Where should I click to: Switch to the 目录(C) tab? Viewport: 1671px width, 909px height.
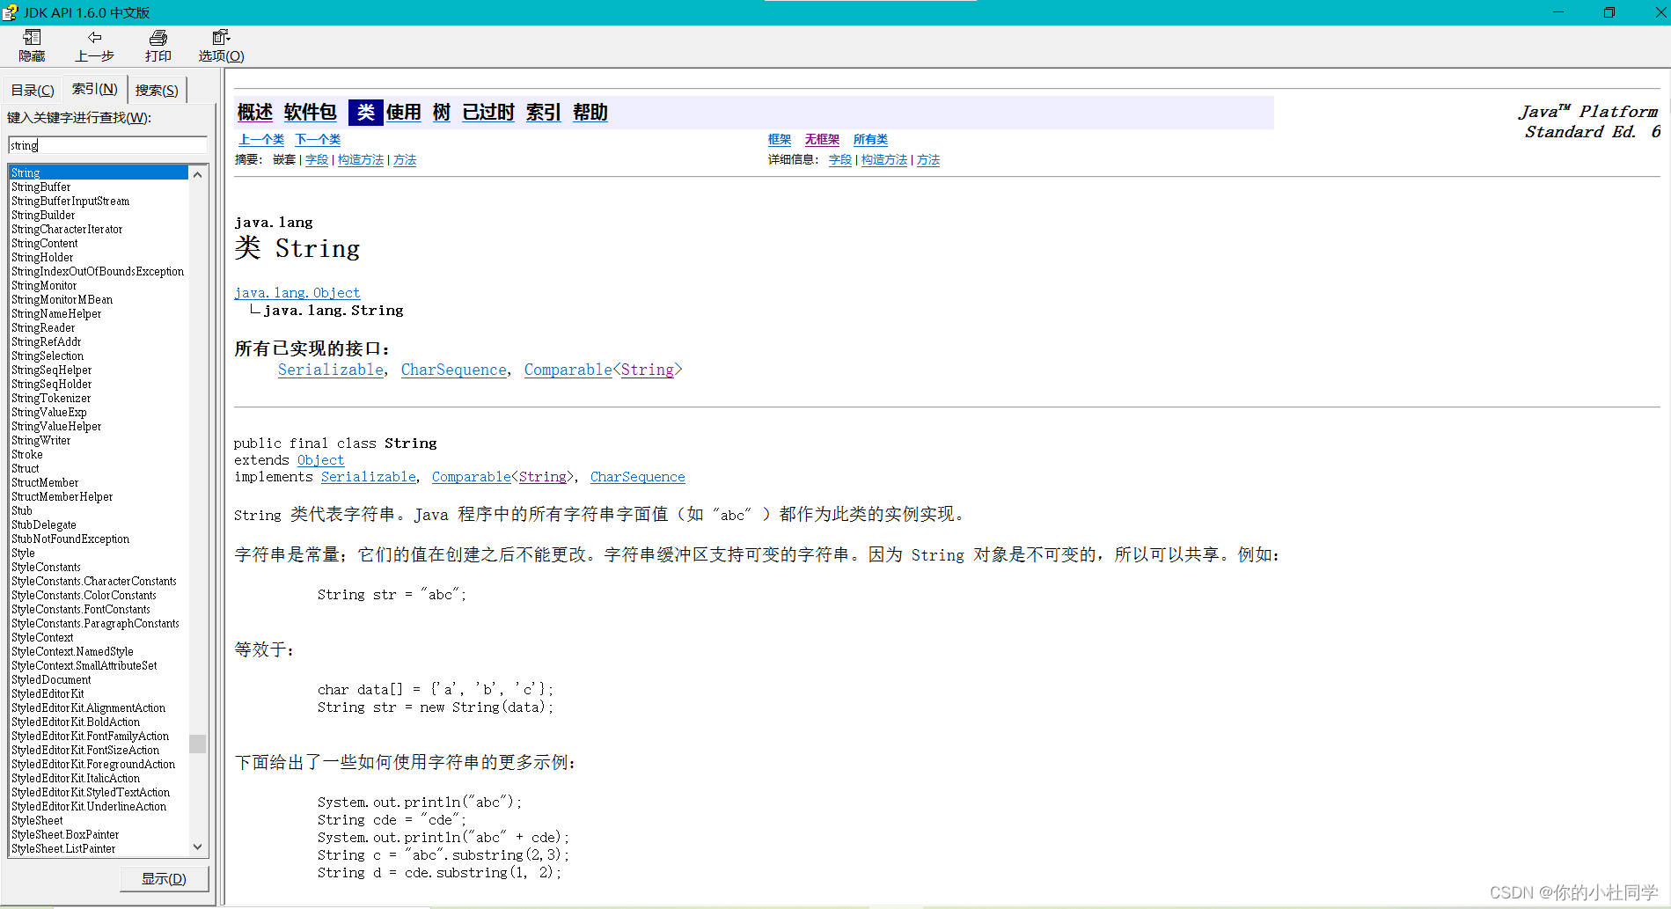[31, 89]
